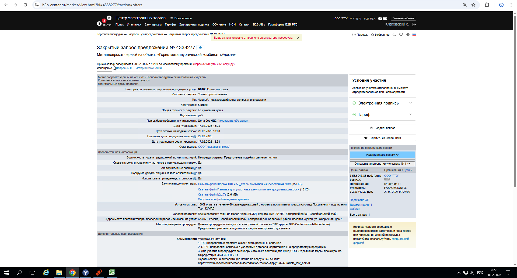Select the 'Извещение' tab
Image resolution: width=517 pixels, height=278 pixels.
[104, 68]
